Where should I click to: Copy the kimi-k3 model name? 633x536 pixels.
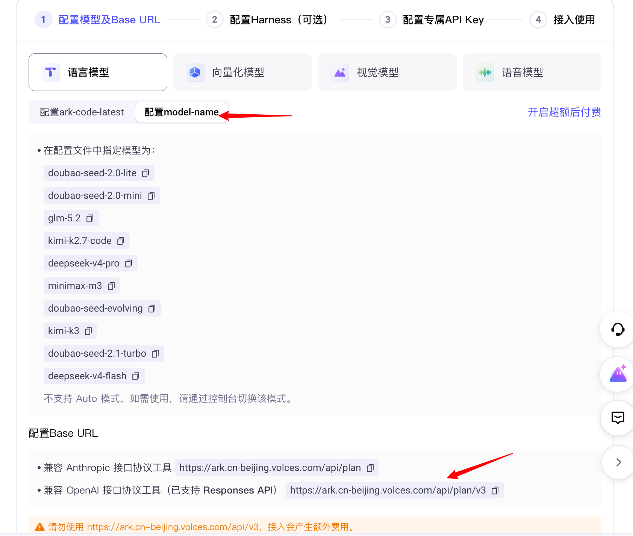(x=88, y=331)
